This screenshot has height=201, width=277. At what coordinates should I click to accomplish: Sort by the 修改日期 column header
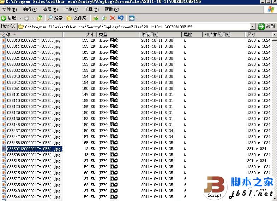(161, 34)
